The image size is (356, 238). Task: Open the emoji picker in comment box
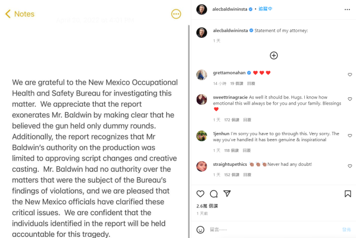tap(201, 230)
